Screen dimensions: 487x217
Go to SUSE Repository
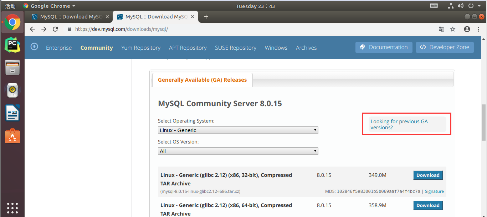point(236,48)
